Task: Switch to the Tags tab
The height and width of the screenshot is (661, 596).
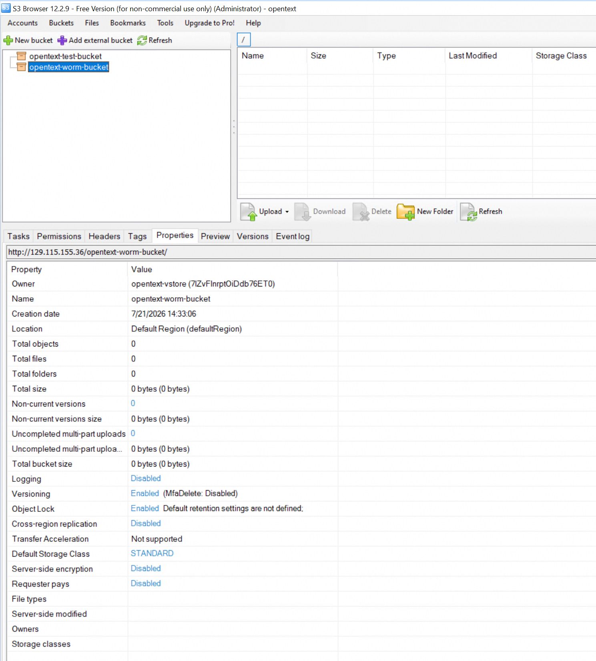Action: coord(138,236)
